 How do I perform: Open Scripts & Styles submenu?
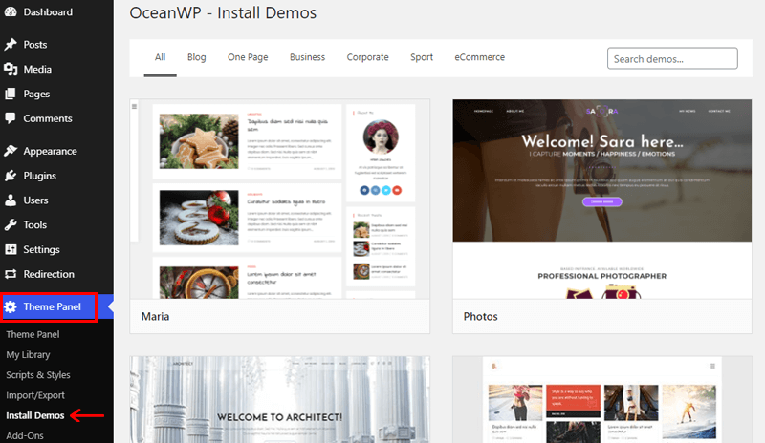tap(38, 375)
